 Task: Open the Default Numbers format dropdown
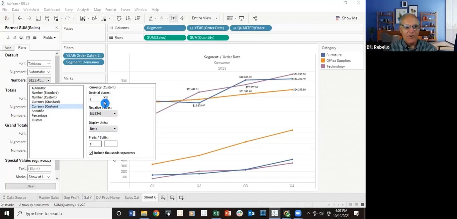(39, 80)
